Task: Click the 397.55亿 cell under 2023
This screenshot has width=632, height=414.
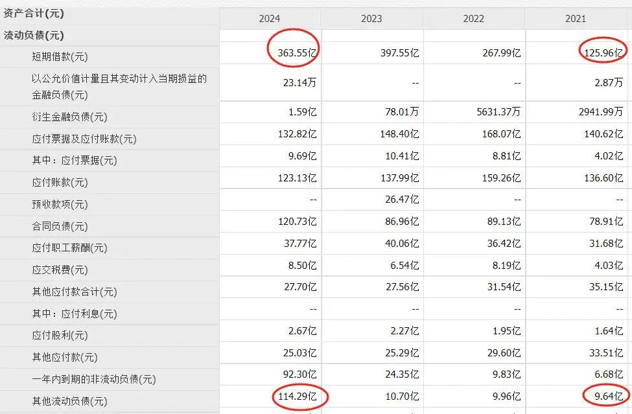Action: pyautogui.click(x=399, y=53)
